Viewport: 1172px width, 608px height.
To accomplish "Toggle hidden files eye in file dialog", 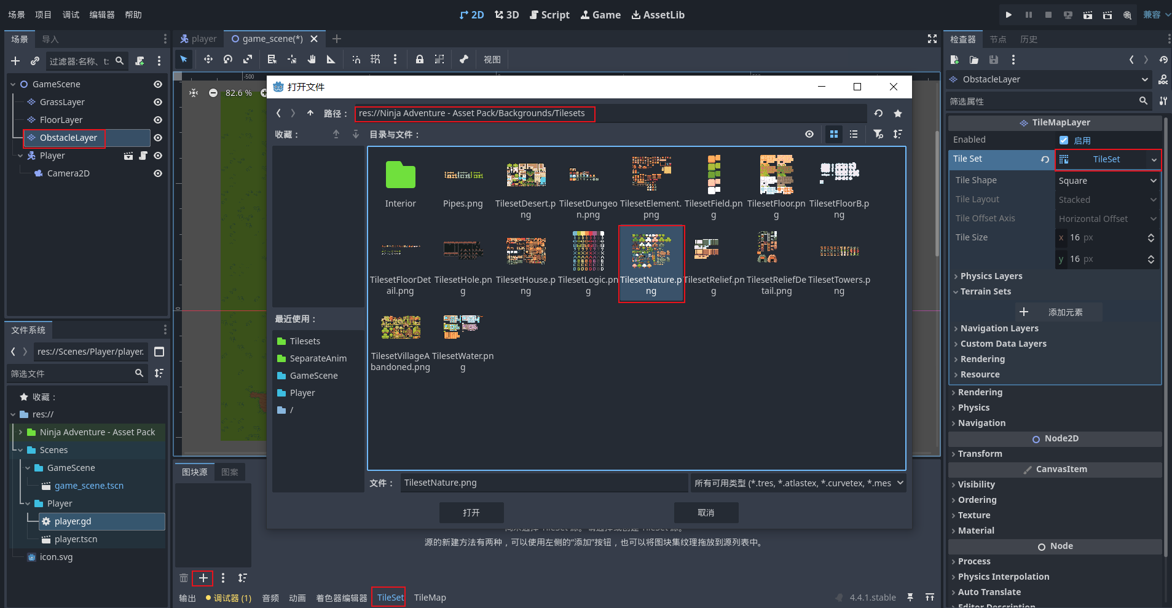I will point(809,134).
